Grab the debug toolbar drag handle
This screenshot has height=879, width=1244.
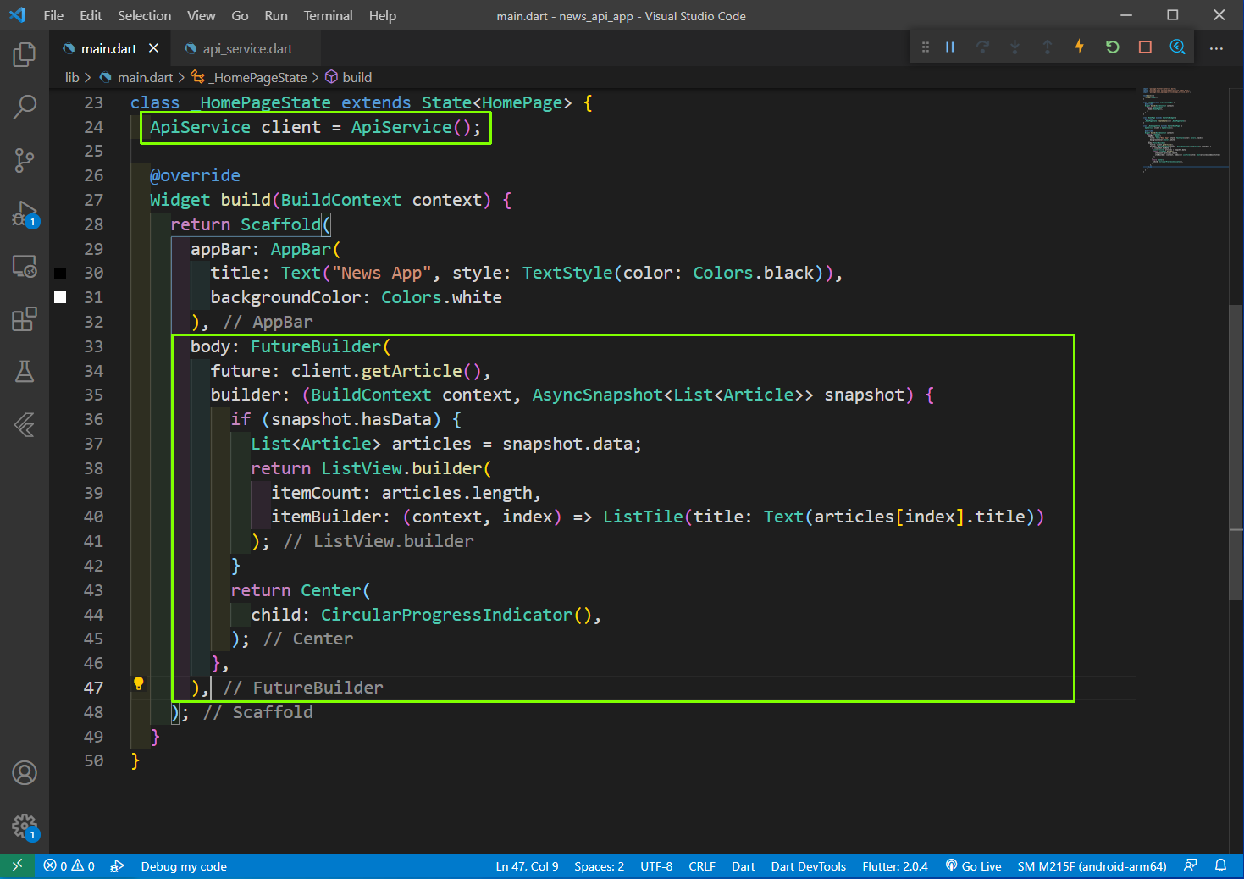coord(925,47)
